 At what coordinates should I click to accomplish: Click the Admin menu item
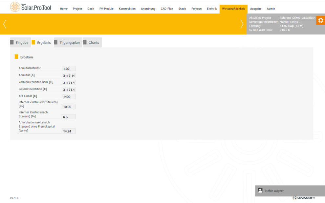tap(271, 9)
